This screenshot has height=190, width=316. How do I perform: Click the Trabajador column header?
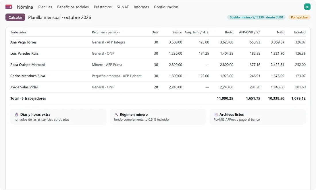pyautogui.click(x=18, y=32)
